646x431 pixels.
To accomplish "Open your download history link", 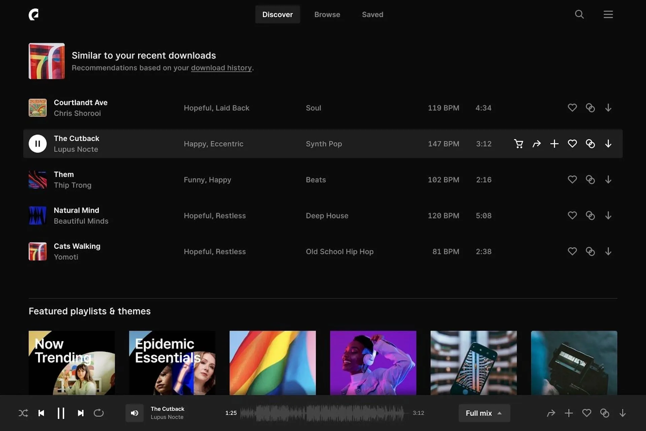I will 221,68.
